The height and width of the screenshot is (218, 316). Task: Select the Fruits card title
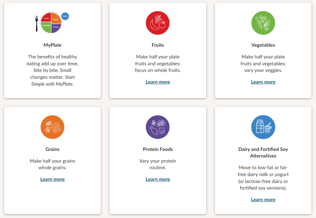(158, 45)
